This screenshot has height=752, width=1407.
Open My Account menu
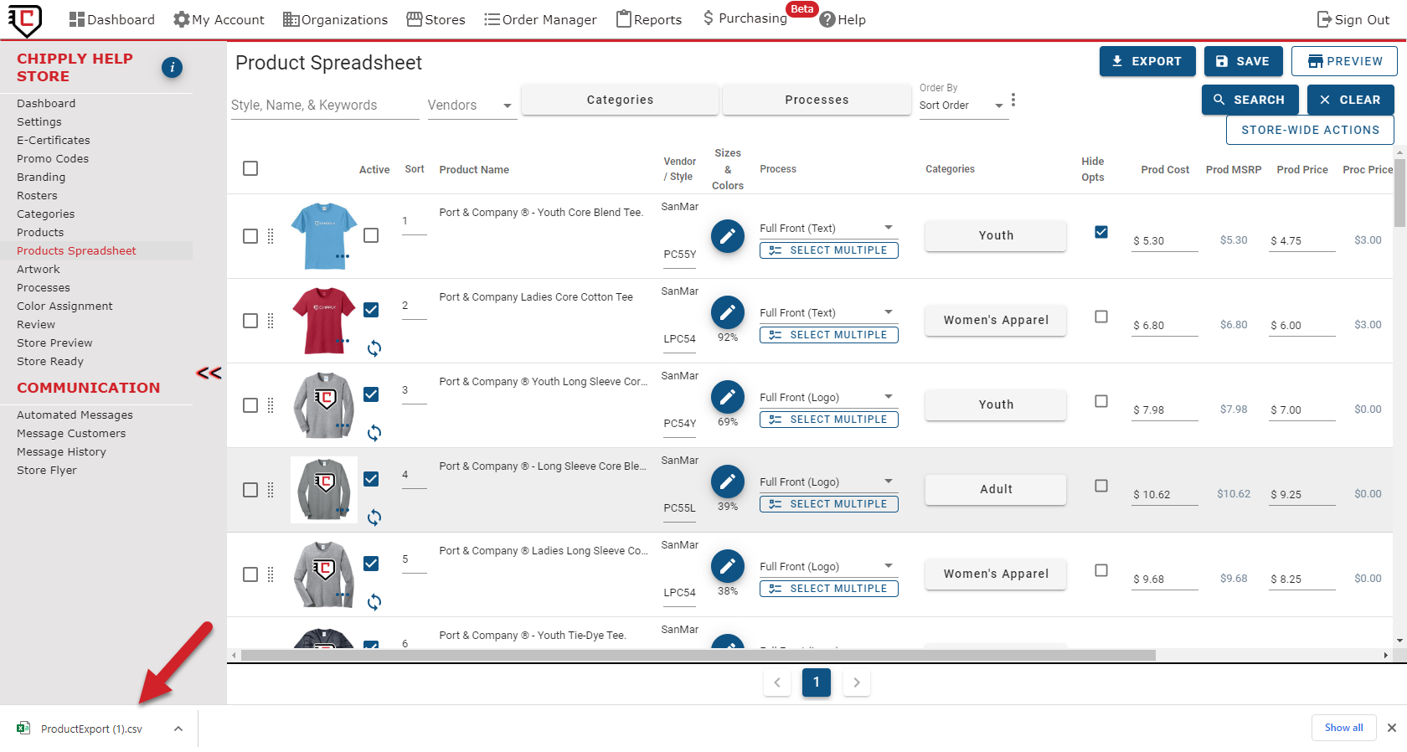coord(219,19)
